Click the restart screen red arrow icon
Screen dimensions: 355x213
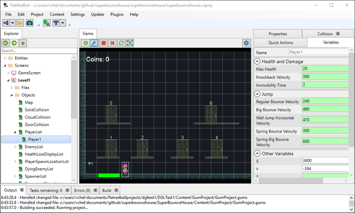click(x=112, y=43)
